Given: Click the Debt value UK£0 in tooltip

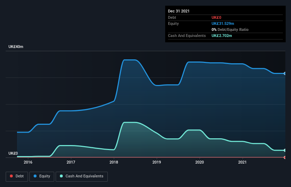Looking at the screenshot, I should tap(217, 17).
